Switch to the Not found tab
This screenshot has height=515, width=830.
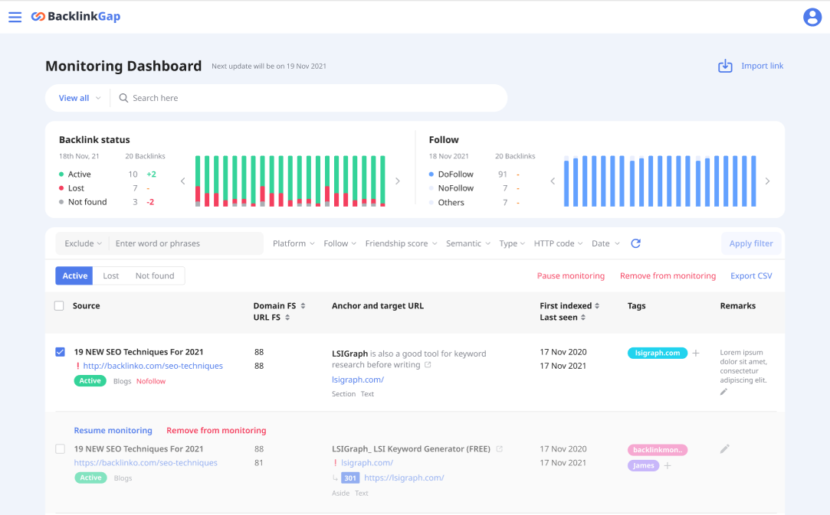pyautogui.click(x=155, y=275)
